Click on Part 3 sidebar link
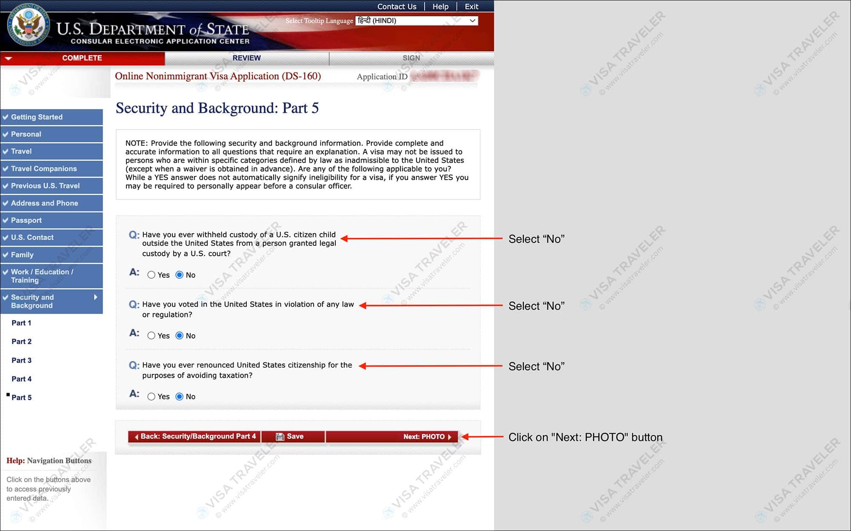The height and width of the screenshot is (531, 851). (x=21, y=359)
